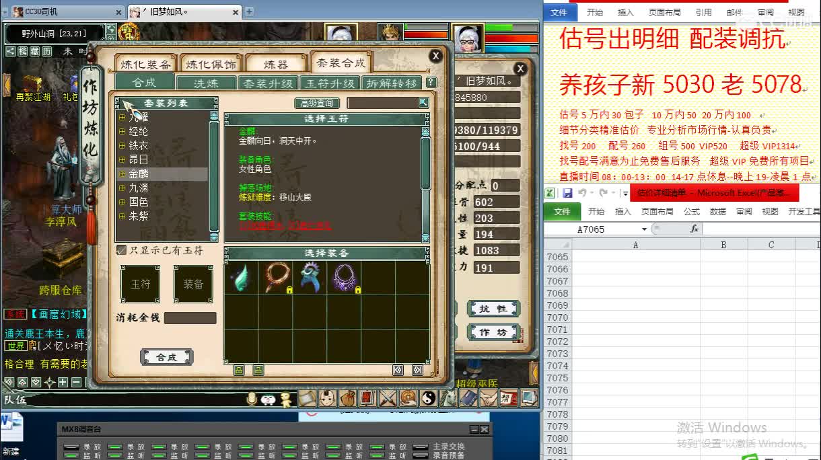Image resolution: width=821 pixels, height=460 pixels.
Task: Expand the 昂日 set entry
Action: [x=122, y=159]
